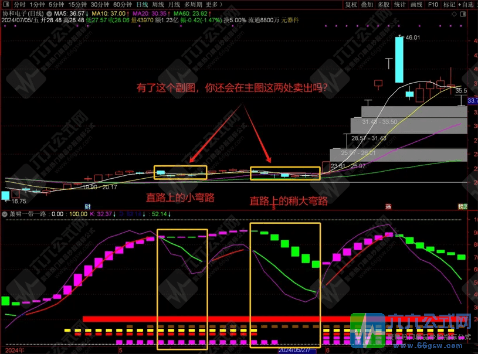Click the 财 finance marker icon

tap(87, 206)
